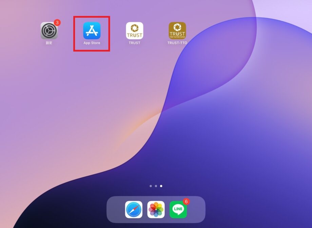Click the "TRUST-TTO" text label
The image size is (312, 228).
coord(177,43)
